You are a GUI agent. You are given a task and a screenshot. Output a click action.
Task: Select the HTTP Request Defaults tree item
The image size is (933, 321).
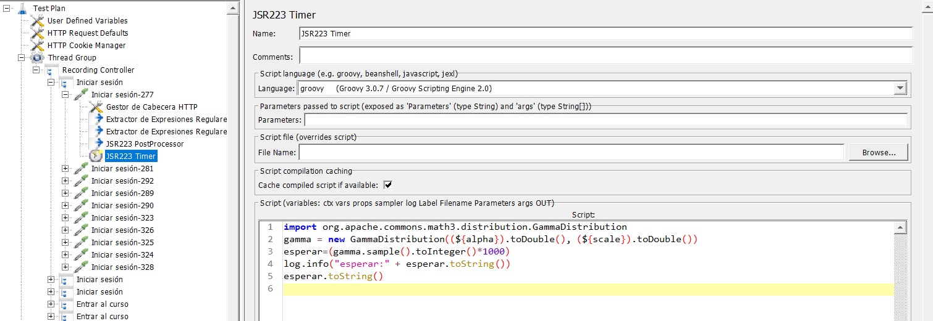coord(88,33)
